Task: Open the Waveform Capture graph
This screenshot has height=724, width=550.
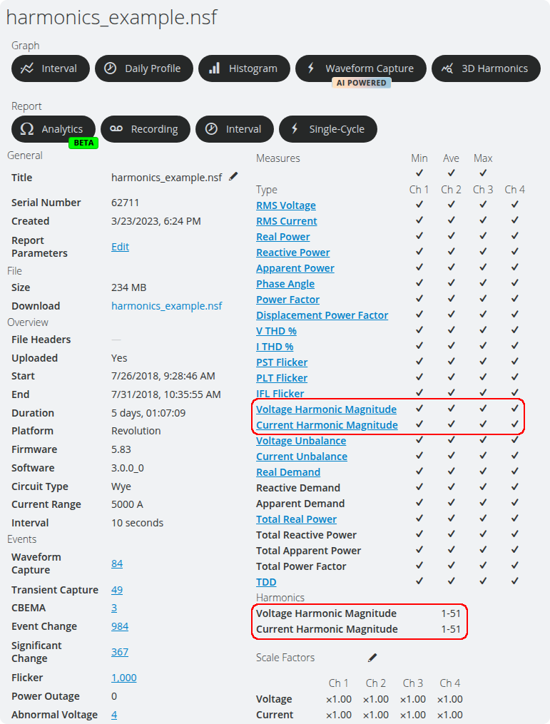Action: pos(360,68)
